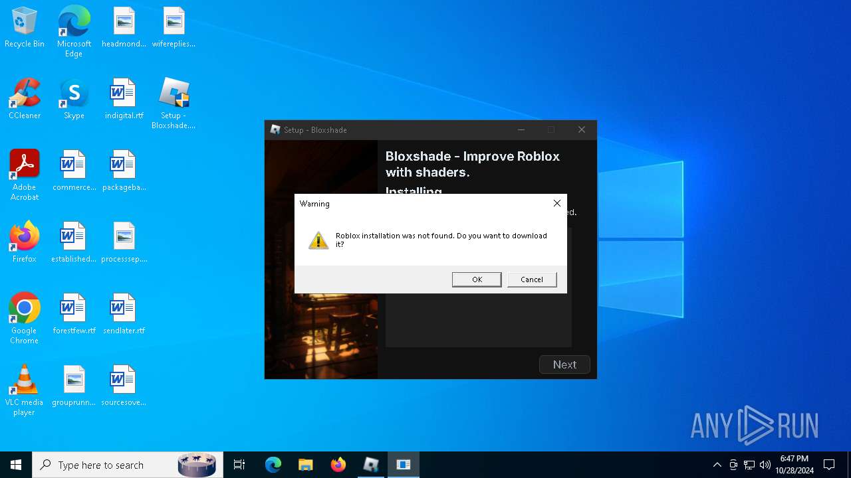Select the wifereplies image file on the desktop
Viewport: 851px width, 478px height.
[174, 28]
